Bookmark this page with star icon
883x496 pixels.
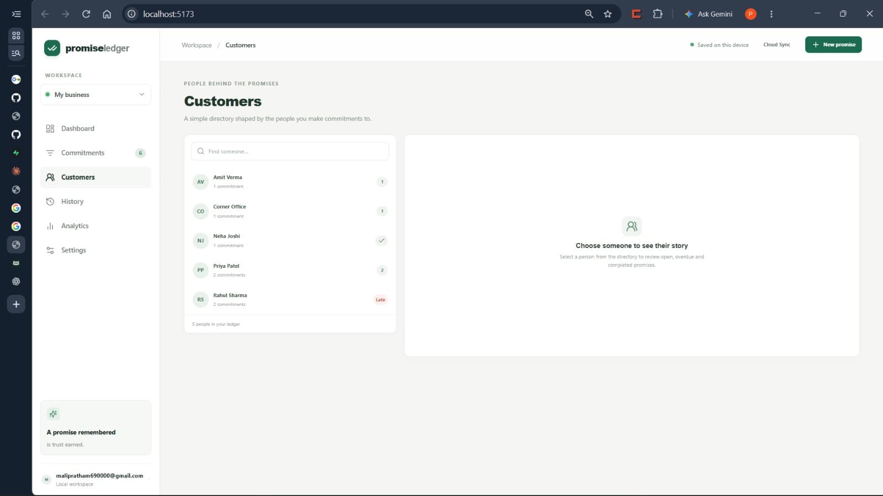(608, 14)
